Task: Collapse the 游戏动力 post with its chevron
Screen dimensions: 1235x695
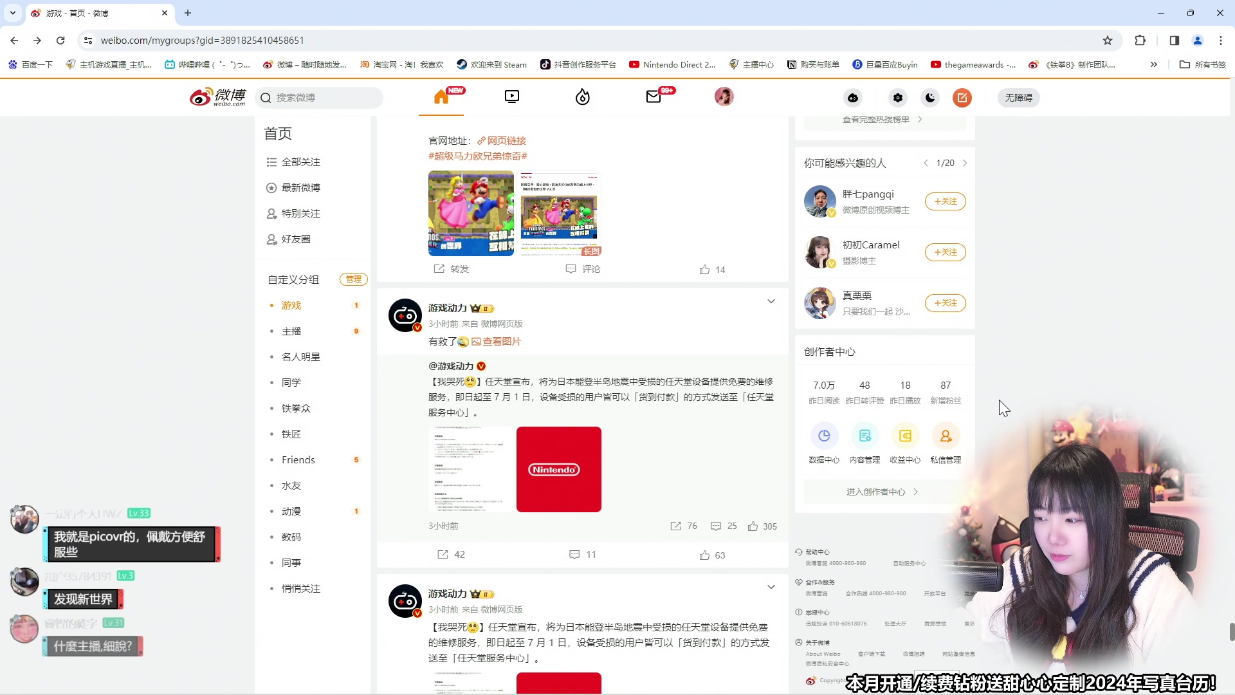Action: (771, 301)
